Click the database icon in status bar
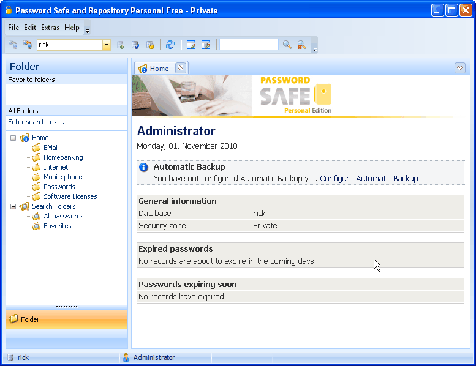 [10, 357]
